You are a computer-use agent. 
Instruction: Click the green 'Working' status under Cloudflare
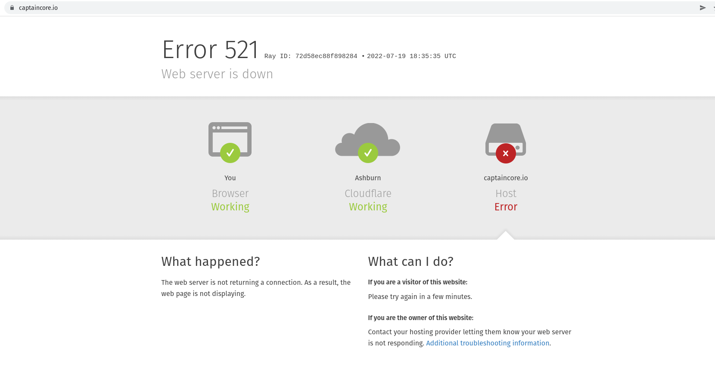coord(368,207)
